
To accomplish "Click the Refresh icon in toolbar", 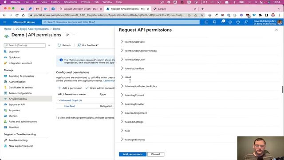I will coord(59,45).
